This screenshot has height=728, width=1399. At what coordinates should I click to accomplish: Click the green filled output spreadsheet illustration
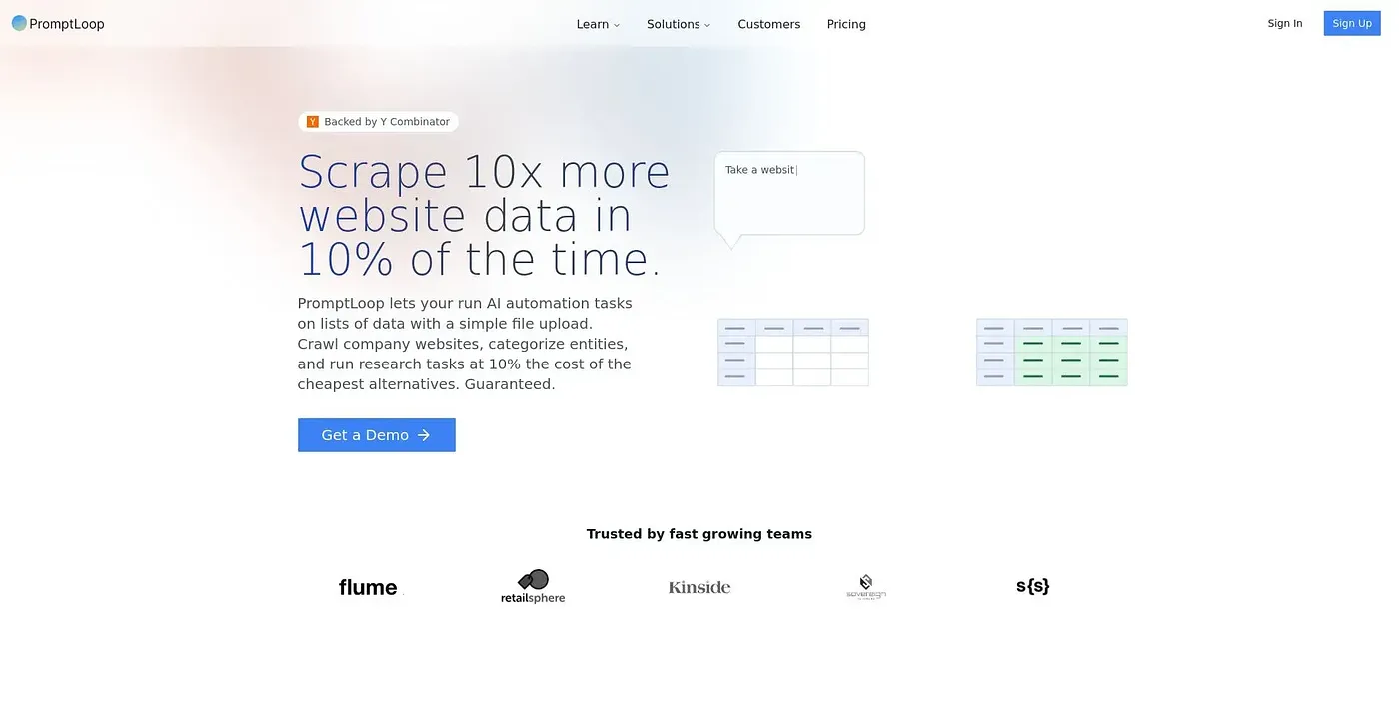click(1052, 353)
